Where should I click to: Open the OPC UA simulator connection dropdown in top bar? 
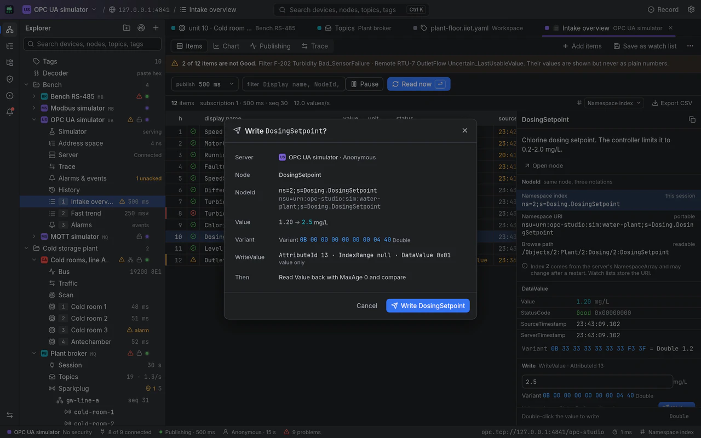tap(60, 9)
